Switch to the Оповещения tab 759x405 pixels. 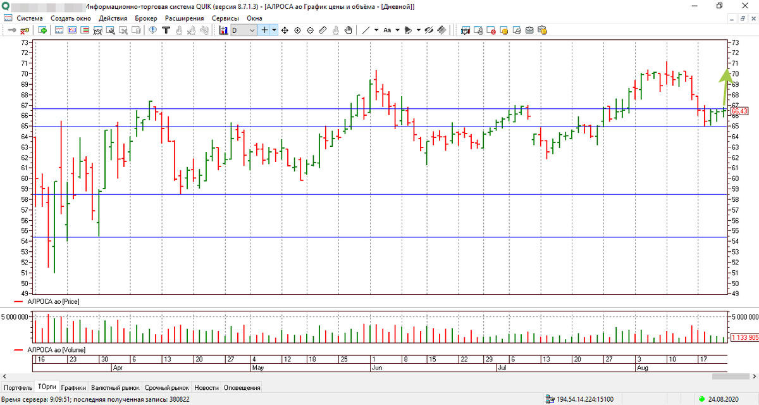pos(242,387)
